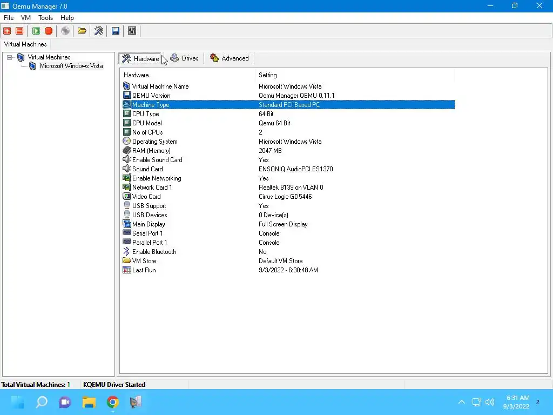Click the QEMU Version floppy icon
The width and height of the screenshot is (553, 415).
click(x=126, y=95)
